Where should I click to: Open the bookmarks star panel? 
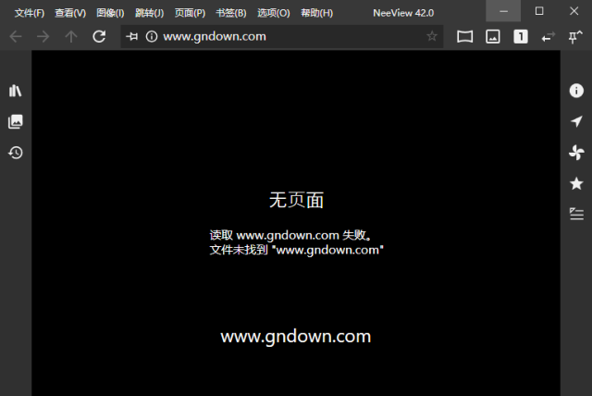click(x=576, y=183)
